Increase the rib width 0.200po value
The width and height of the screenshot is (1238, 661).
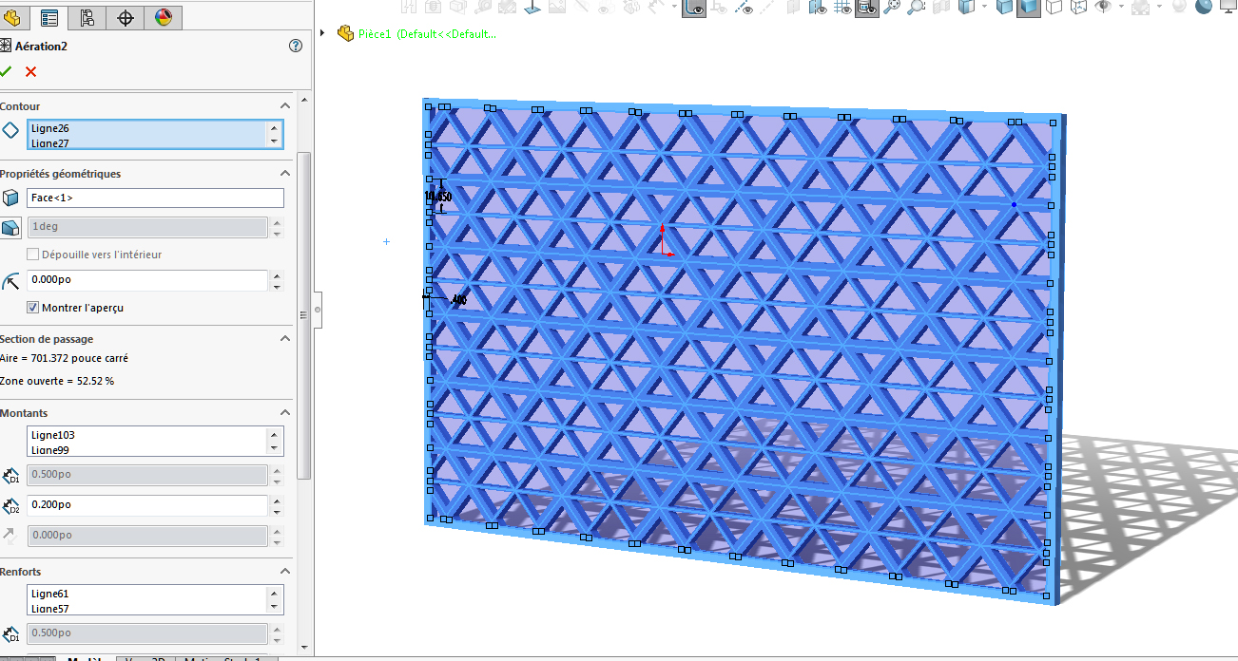tap(277, 500)
